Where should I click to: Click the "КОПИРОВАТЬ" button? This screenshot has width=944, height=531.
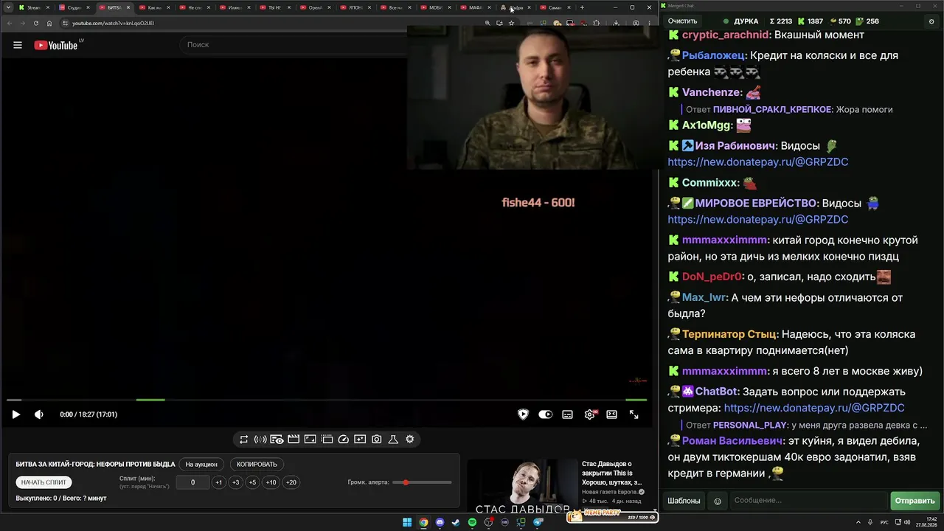(257, 465)
